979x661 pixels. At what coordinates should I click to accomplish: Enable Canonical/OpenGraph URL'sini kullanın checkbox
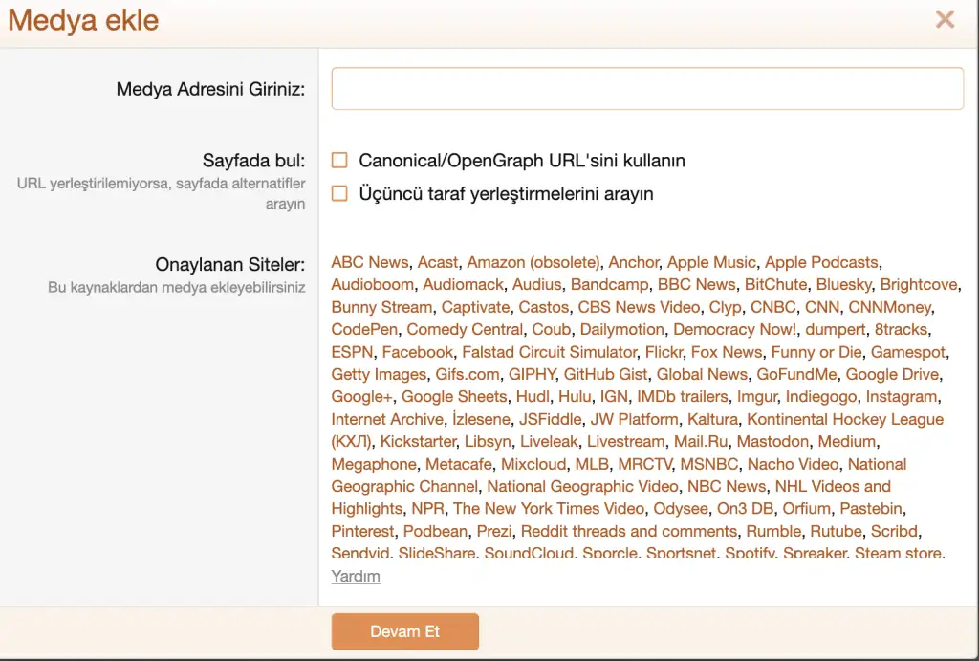pyautogui.click(x=339, y=161)
